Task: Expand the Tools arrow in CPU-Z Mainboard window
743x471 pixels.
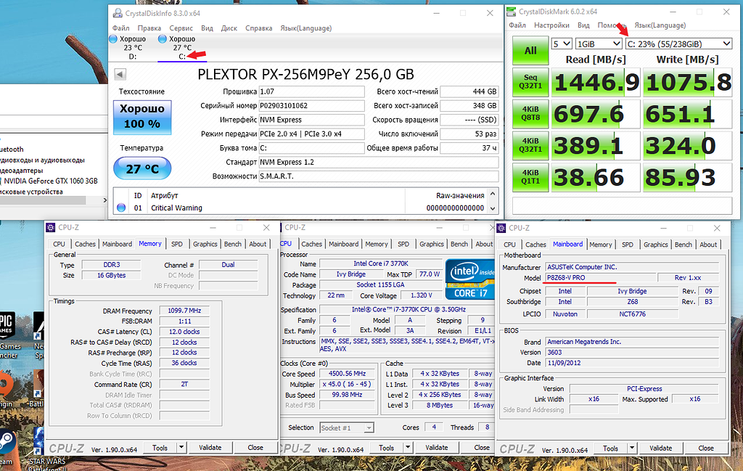Action: click(632, 448)
